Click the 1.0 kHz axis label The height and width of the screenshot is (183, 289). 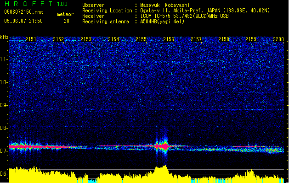4,82
